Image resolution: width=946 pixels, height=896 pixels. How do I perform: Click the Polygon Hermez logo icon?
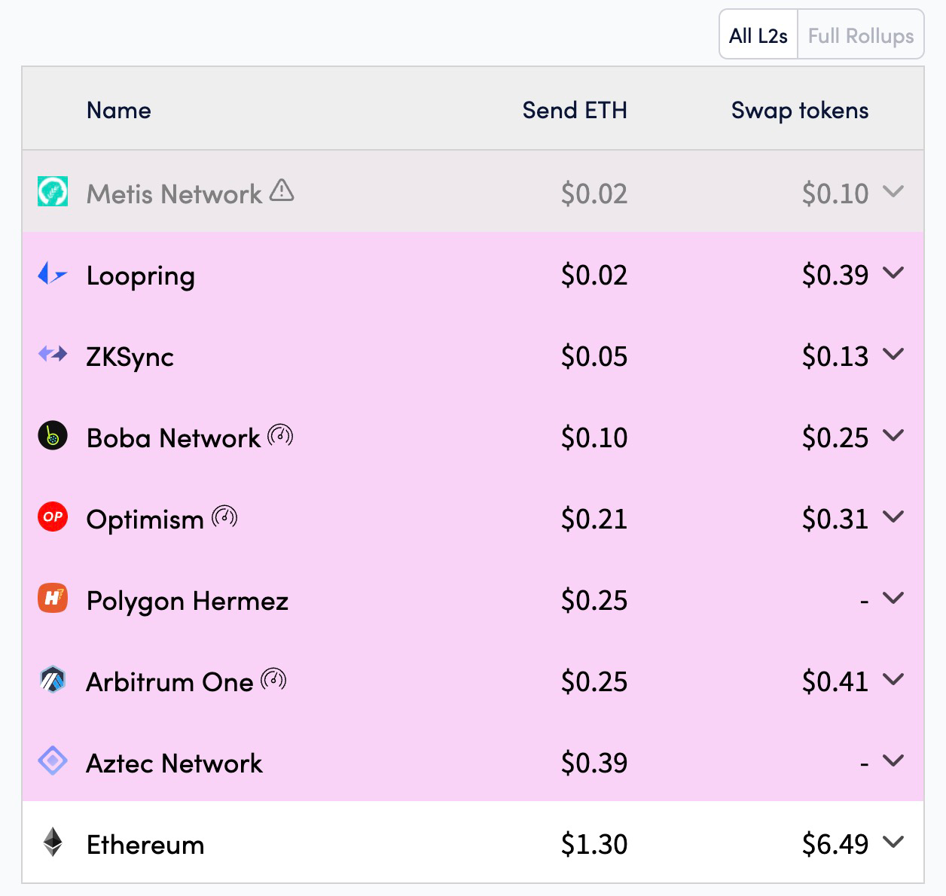tap(52, 599)
